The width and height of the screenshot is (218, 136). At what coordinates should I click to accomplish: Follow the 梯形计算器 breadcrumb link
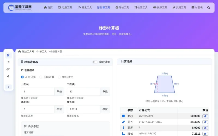pyautogui.click(x=56, y=52)
